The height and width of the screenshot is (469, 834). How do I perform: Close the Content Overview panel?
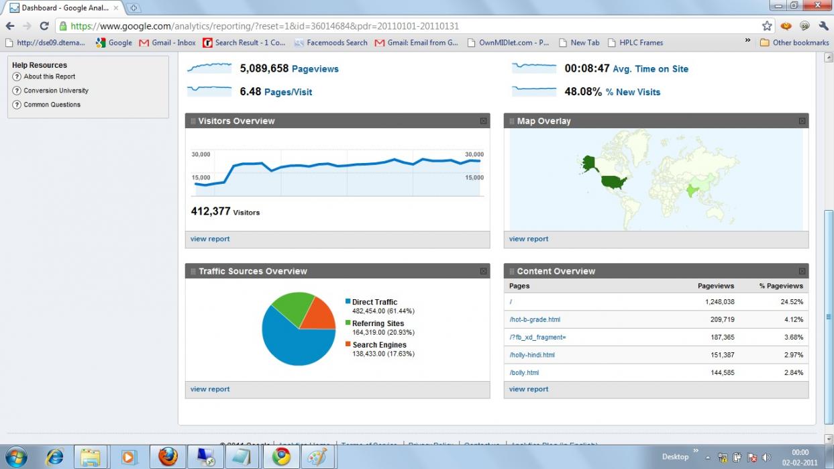pos(802,272)
